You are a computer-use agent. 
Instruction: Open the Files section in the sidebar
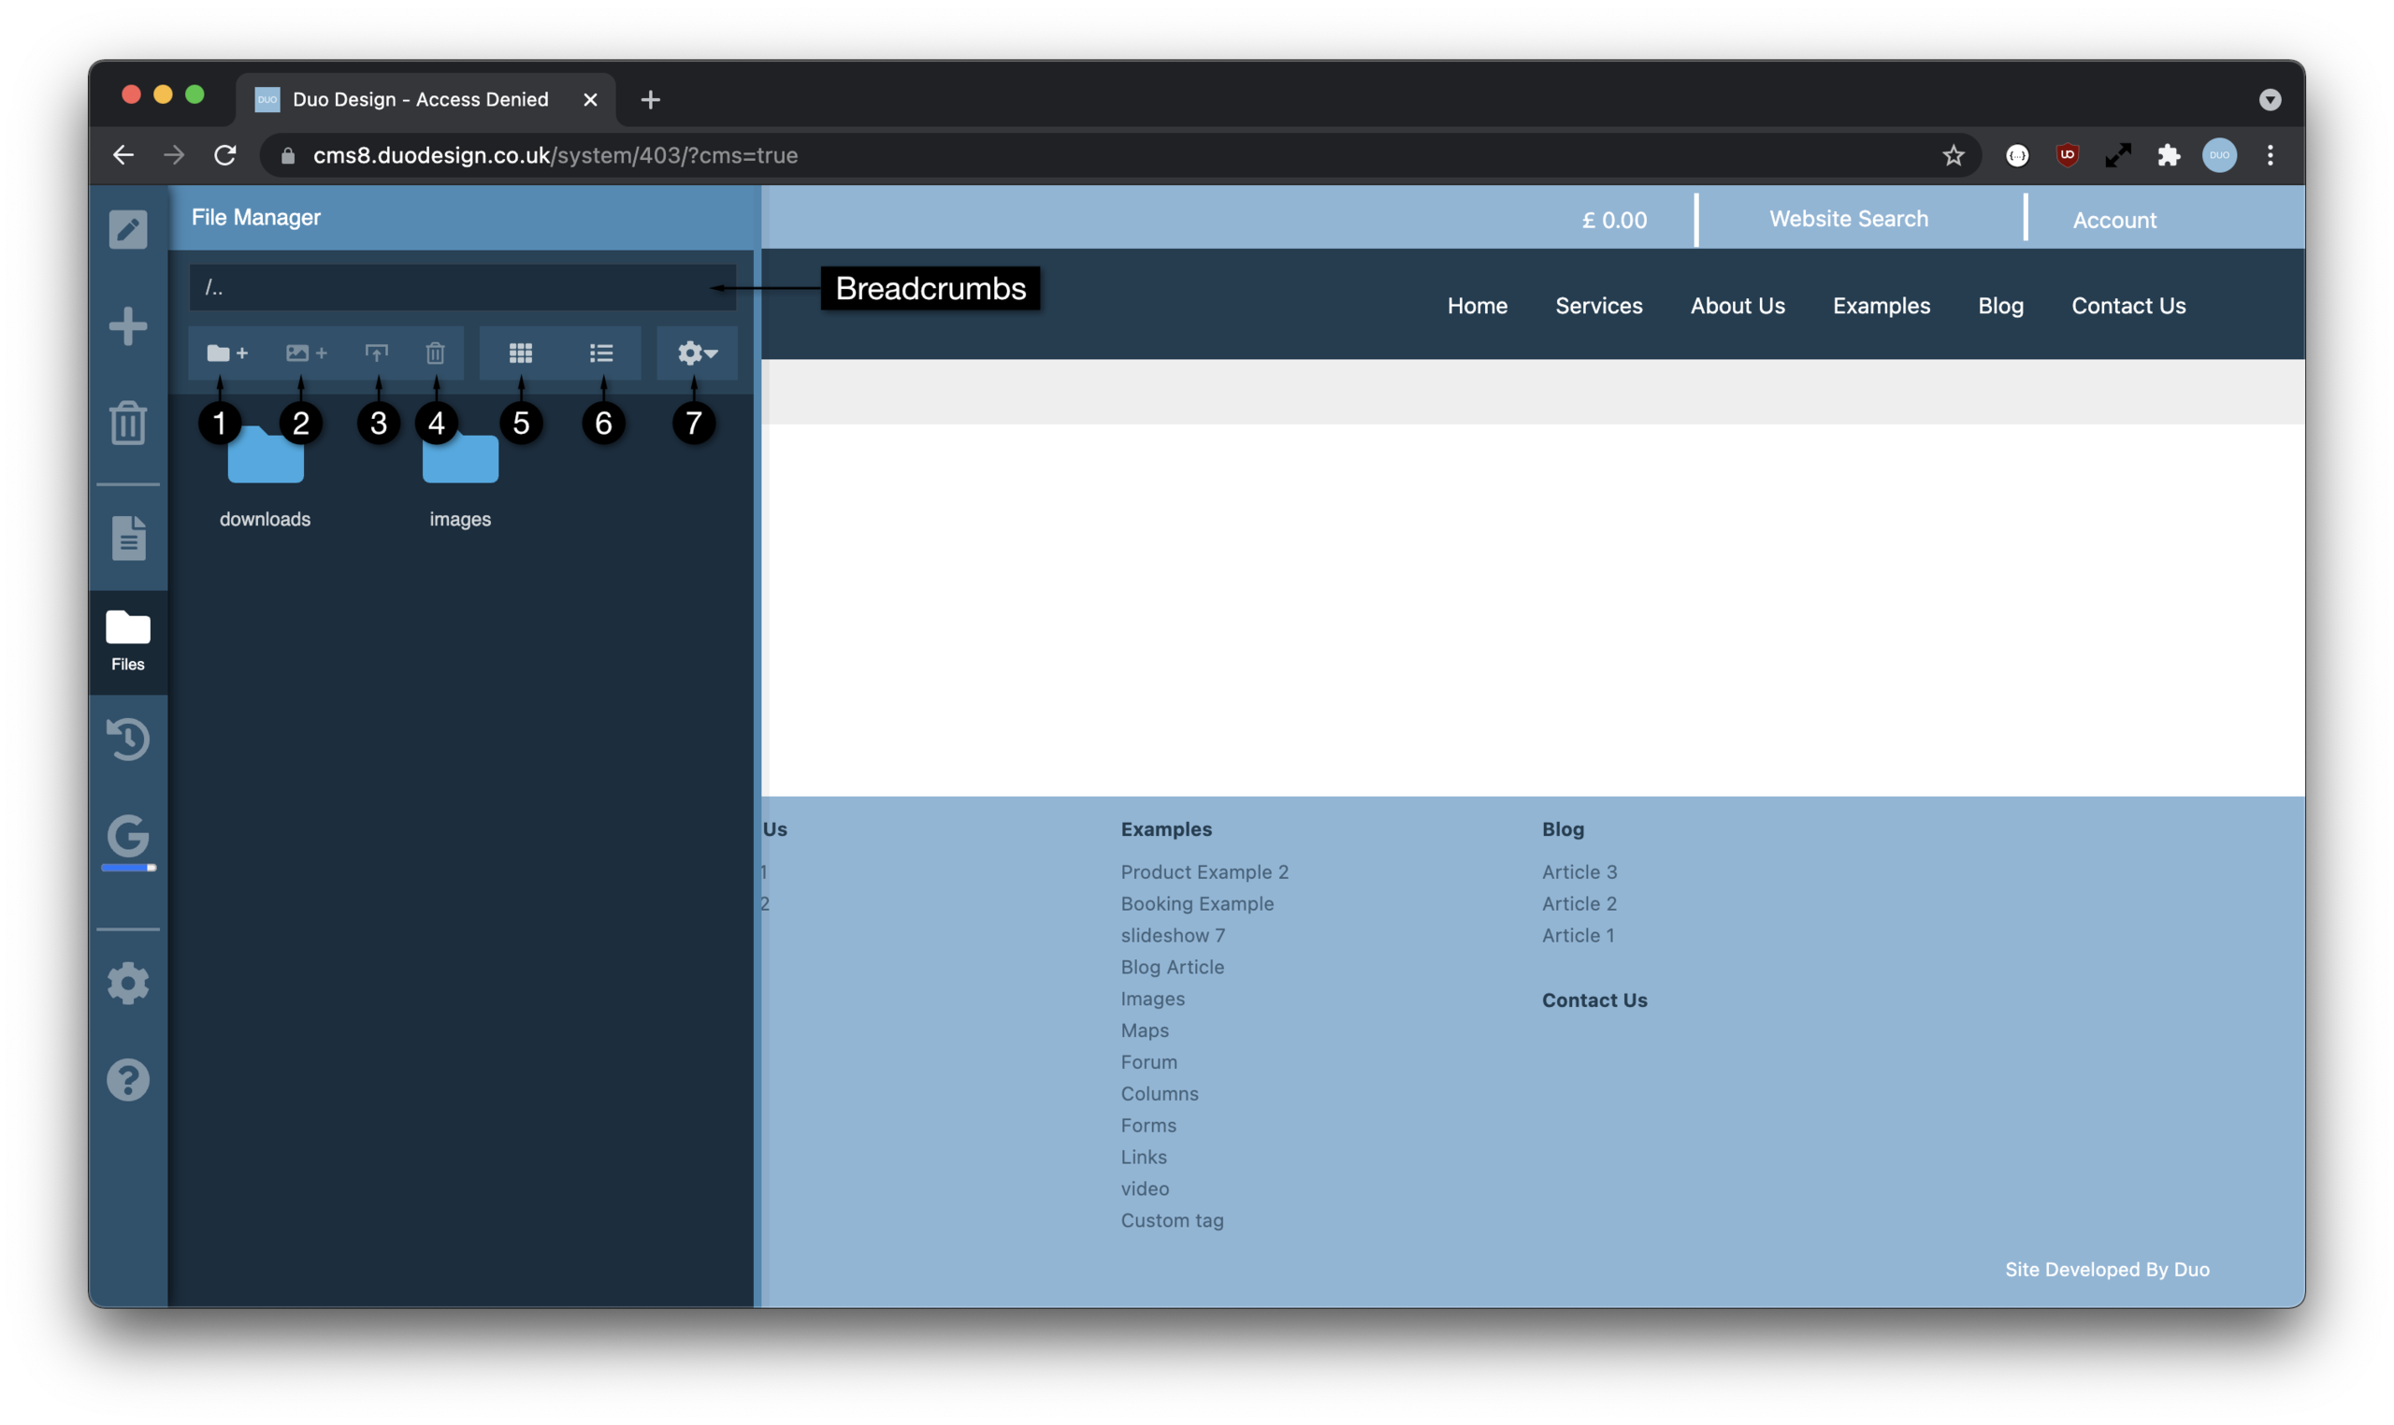(128, 636)
